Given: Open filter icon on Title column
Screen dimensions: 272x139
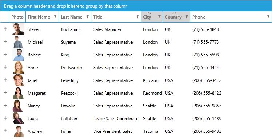Looking at the screenshot, I should click(x=137, y=16).
